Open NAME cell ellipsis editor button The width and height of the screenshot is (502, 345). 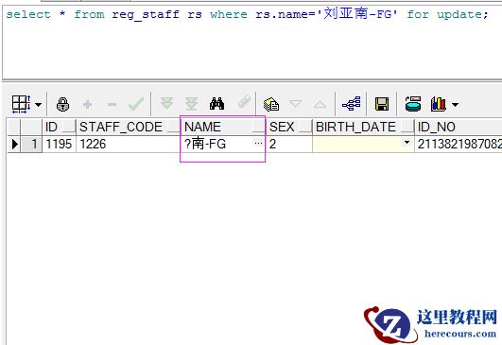click(x=258, y=143)
